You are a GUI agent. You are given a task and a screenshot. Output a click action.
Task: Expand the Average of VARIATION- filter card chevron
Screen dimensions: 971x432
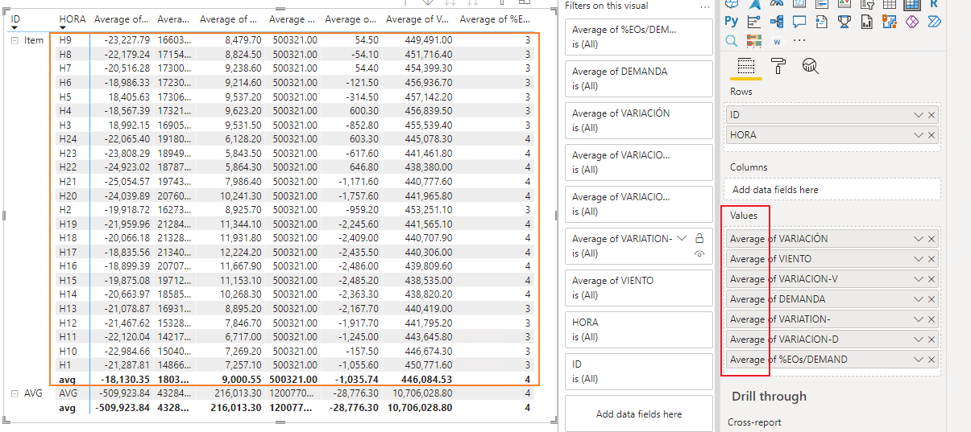pyautogui.click(x=683, y=238)
